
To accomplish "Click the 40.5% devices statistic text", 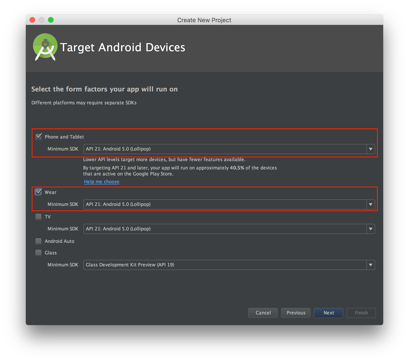I will point(237,168).
